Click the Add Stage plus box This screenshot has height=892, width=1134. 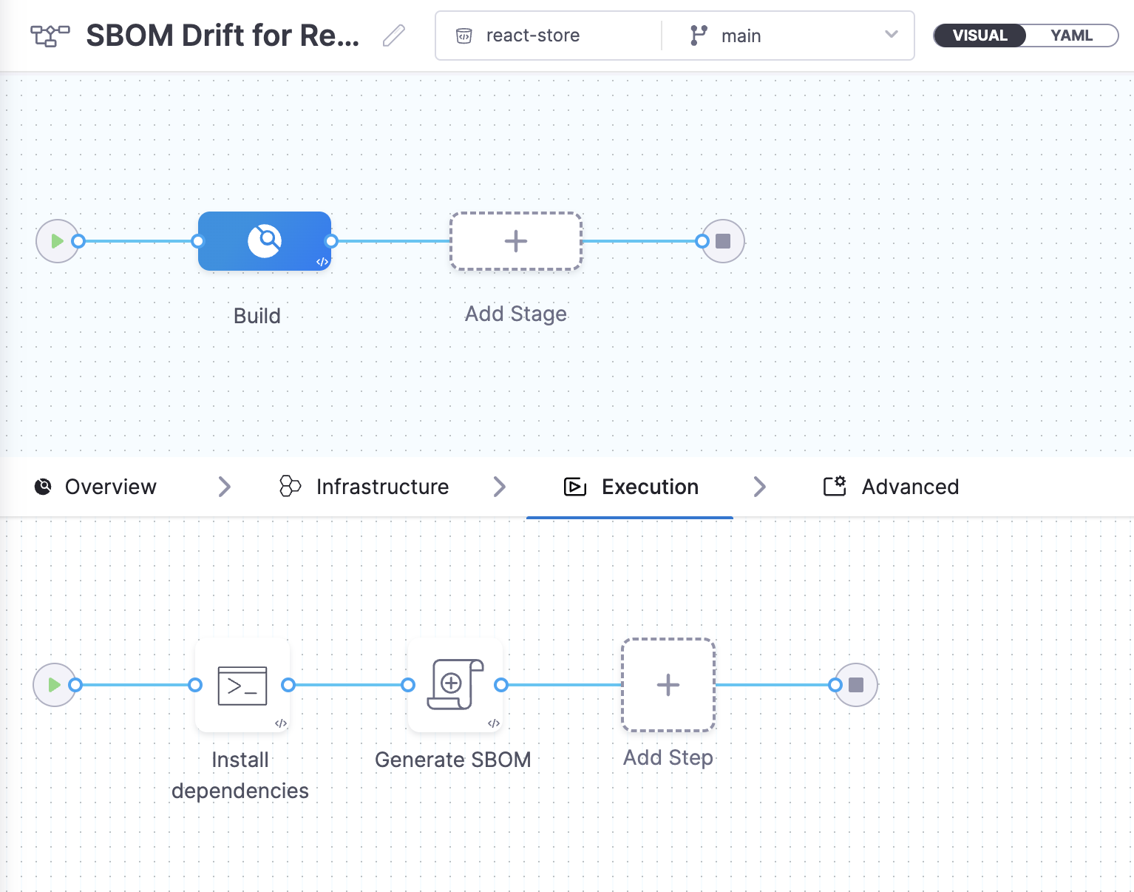click(x=516, y=241)
